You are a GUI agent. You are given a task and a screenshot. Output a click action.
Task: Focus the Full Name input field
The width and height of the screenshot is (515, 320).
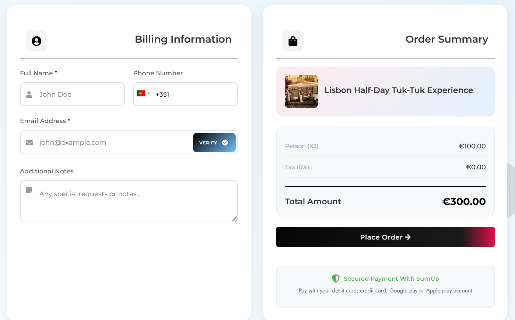pos(72,94)
